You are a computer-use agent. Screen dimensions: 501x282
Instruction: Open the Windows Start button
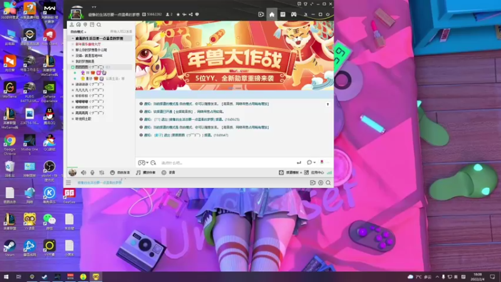coord(6,276)
